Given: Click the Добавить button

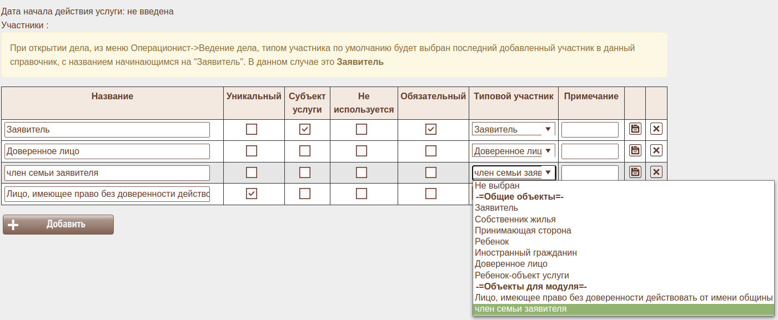Looking at the screenshot, I should click(58, 225).
